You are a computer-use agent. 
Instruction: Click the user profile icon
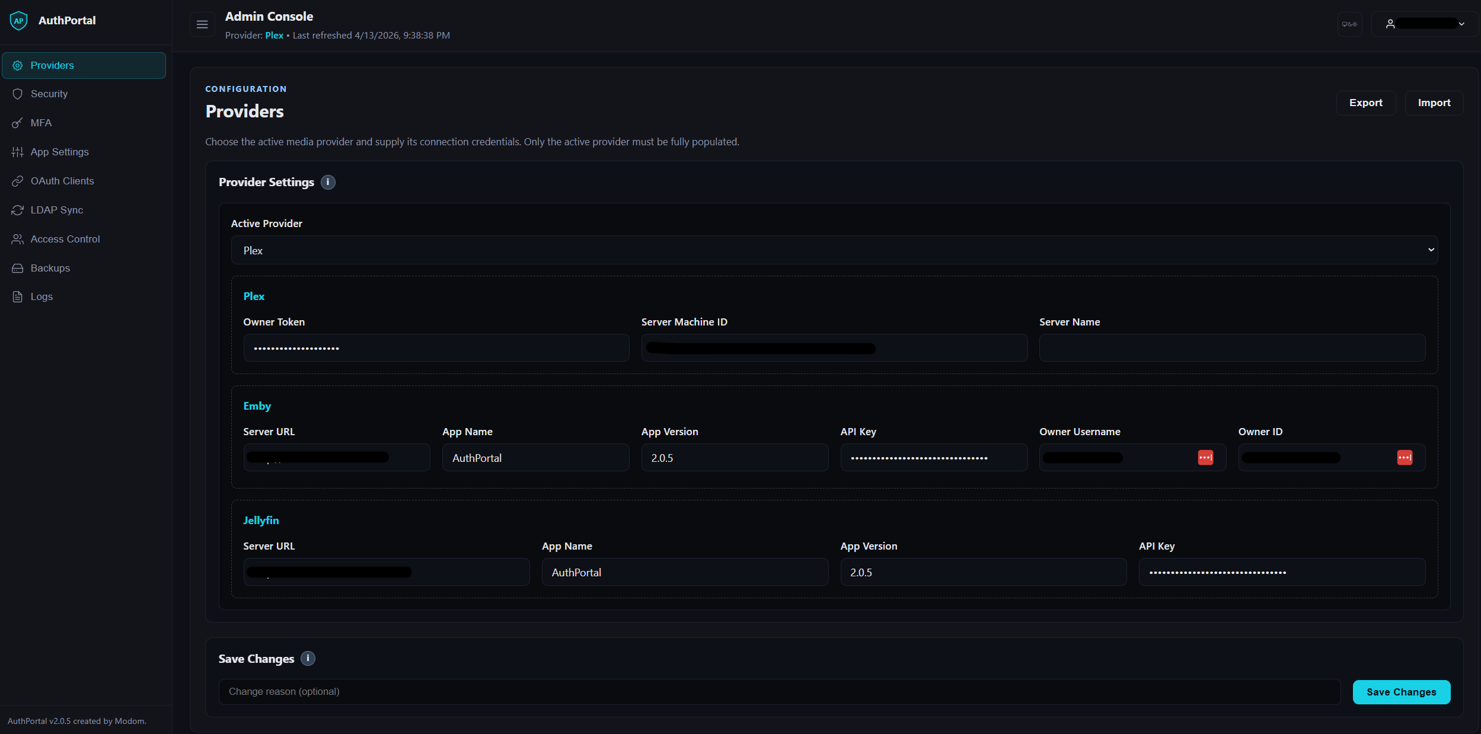click(1390, 24)
